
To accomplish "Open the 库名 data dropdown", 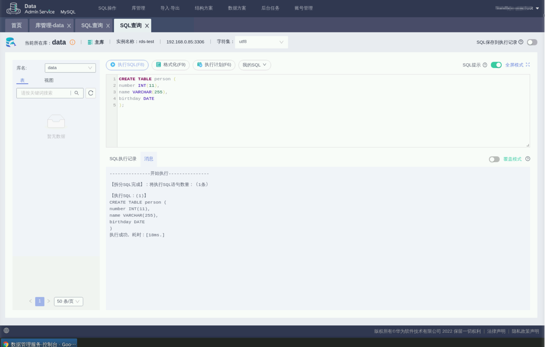I will coord(70,68).
